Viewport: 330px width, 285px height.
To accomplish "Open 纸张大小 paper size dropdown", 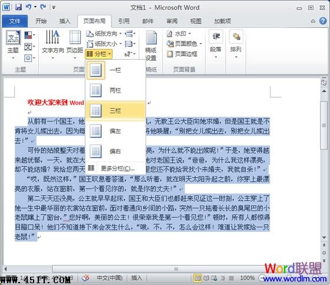I will click(104, 44).
